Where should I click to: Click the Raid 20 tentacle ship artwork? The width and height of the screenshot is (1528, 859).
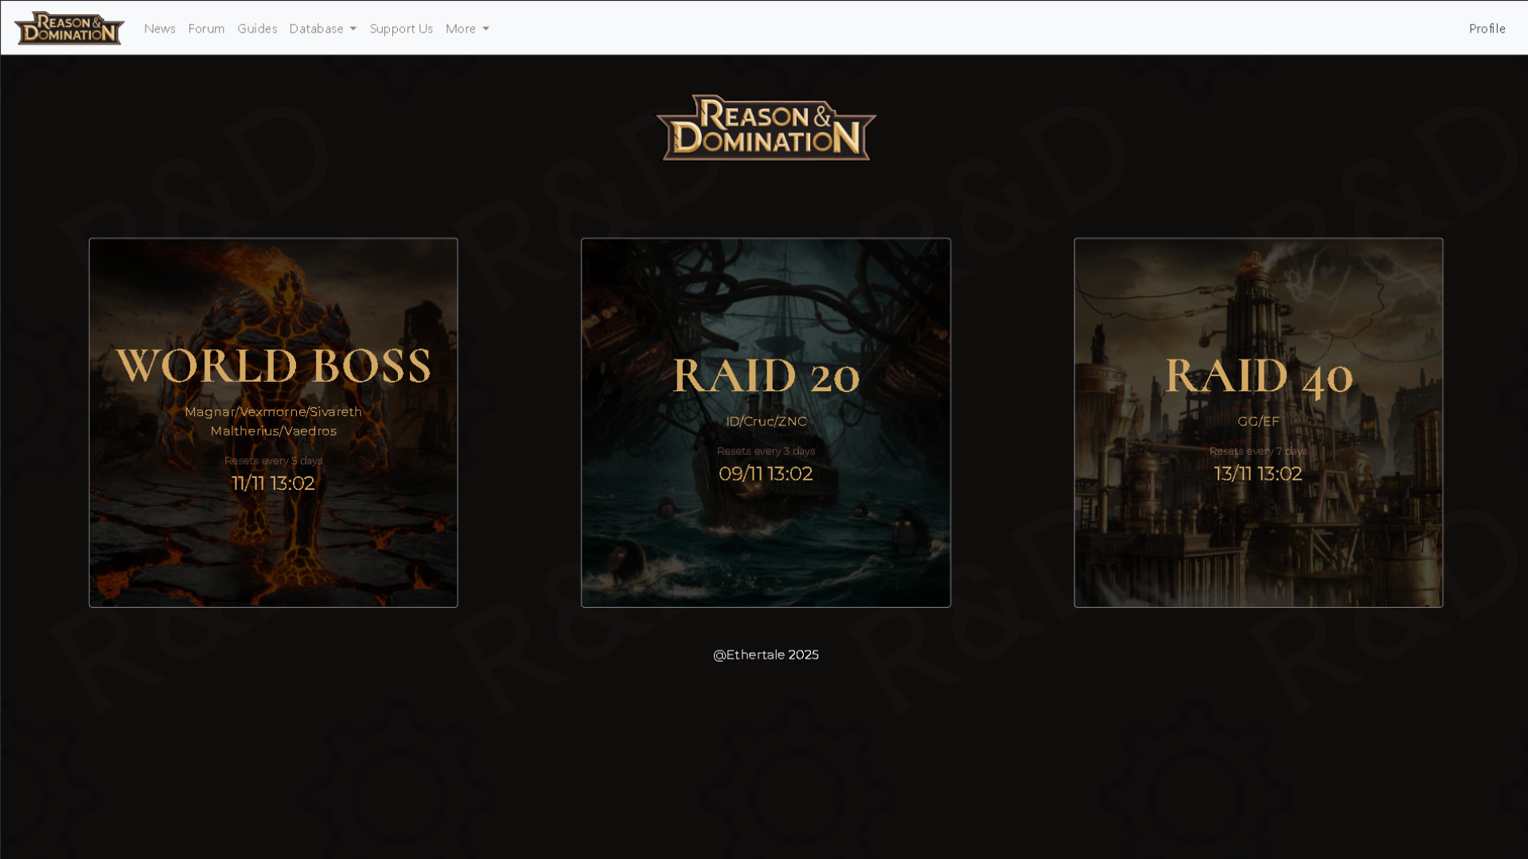click(766, 549)
